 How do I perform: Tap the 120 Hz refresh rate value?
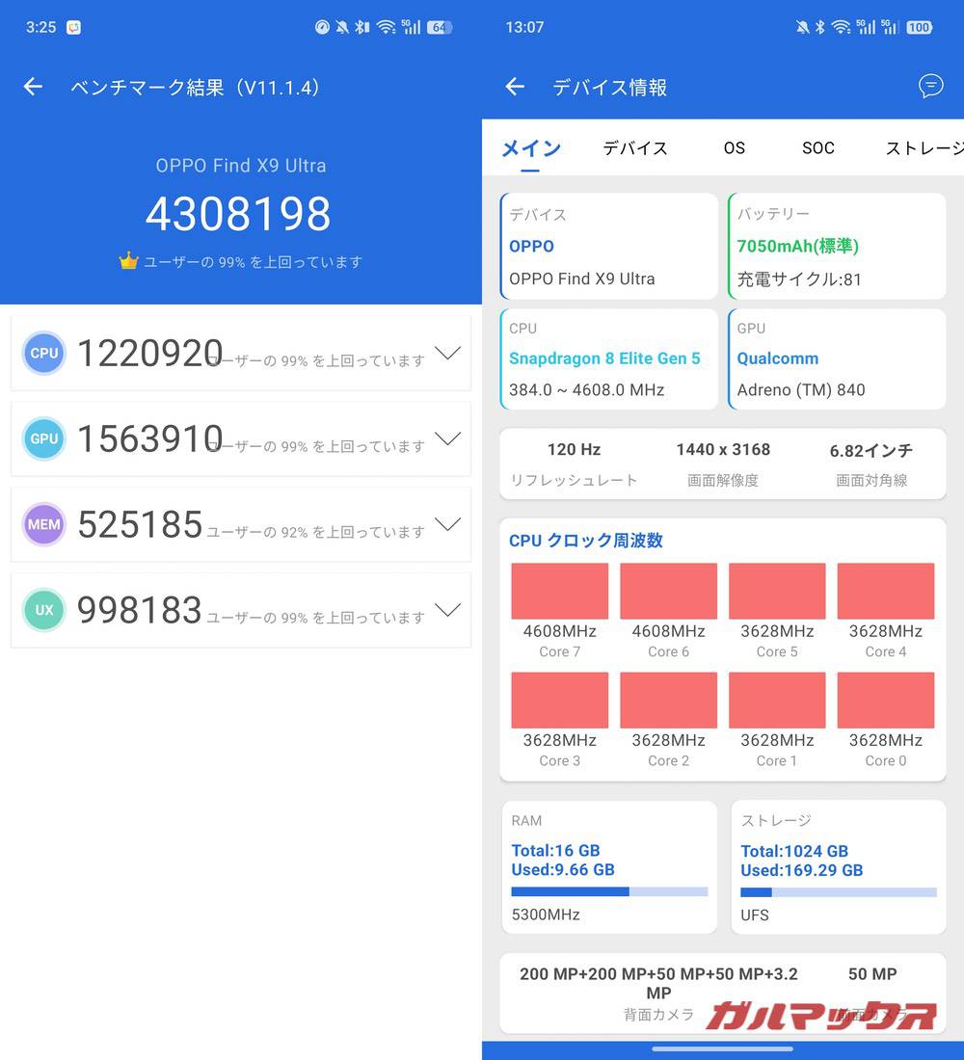[x=574, y=450]
